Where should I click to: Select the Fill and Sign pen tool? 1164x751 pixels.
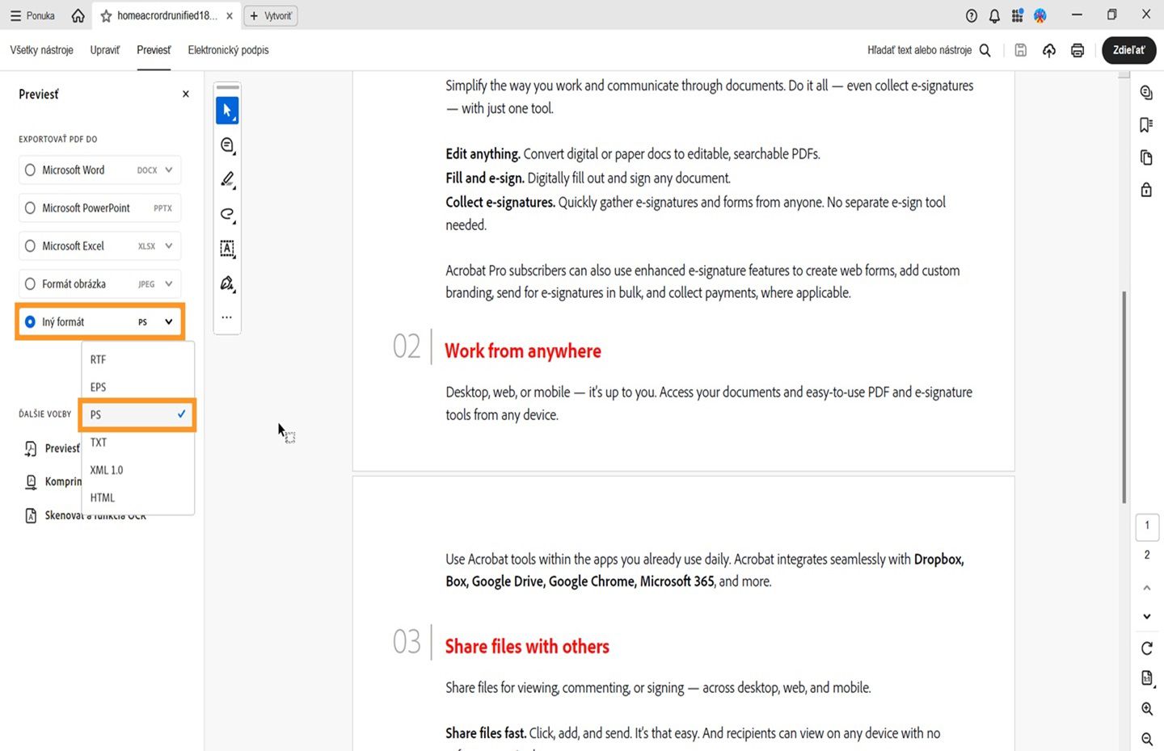pos(227,283)
